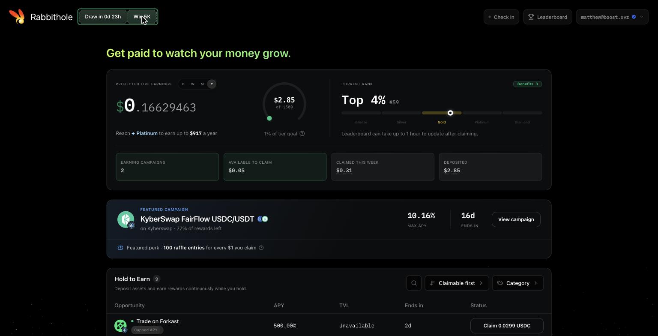The height and width of the screenshot is (336, 658).
Task: Select yearly (Y) earnings period
Action: pyautogui.click(x=212, y=84)
